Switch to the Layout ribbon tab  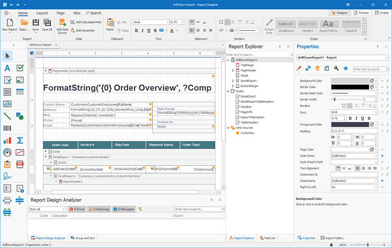click(42, 13)
